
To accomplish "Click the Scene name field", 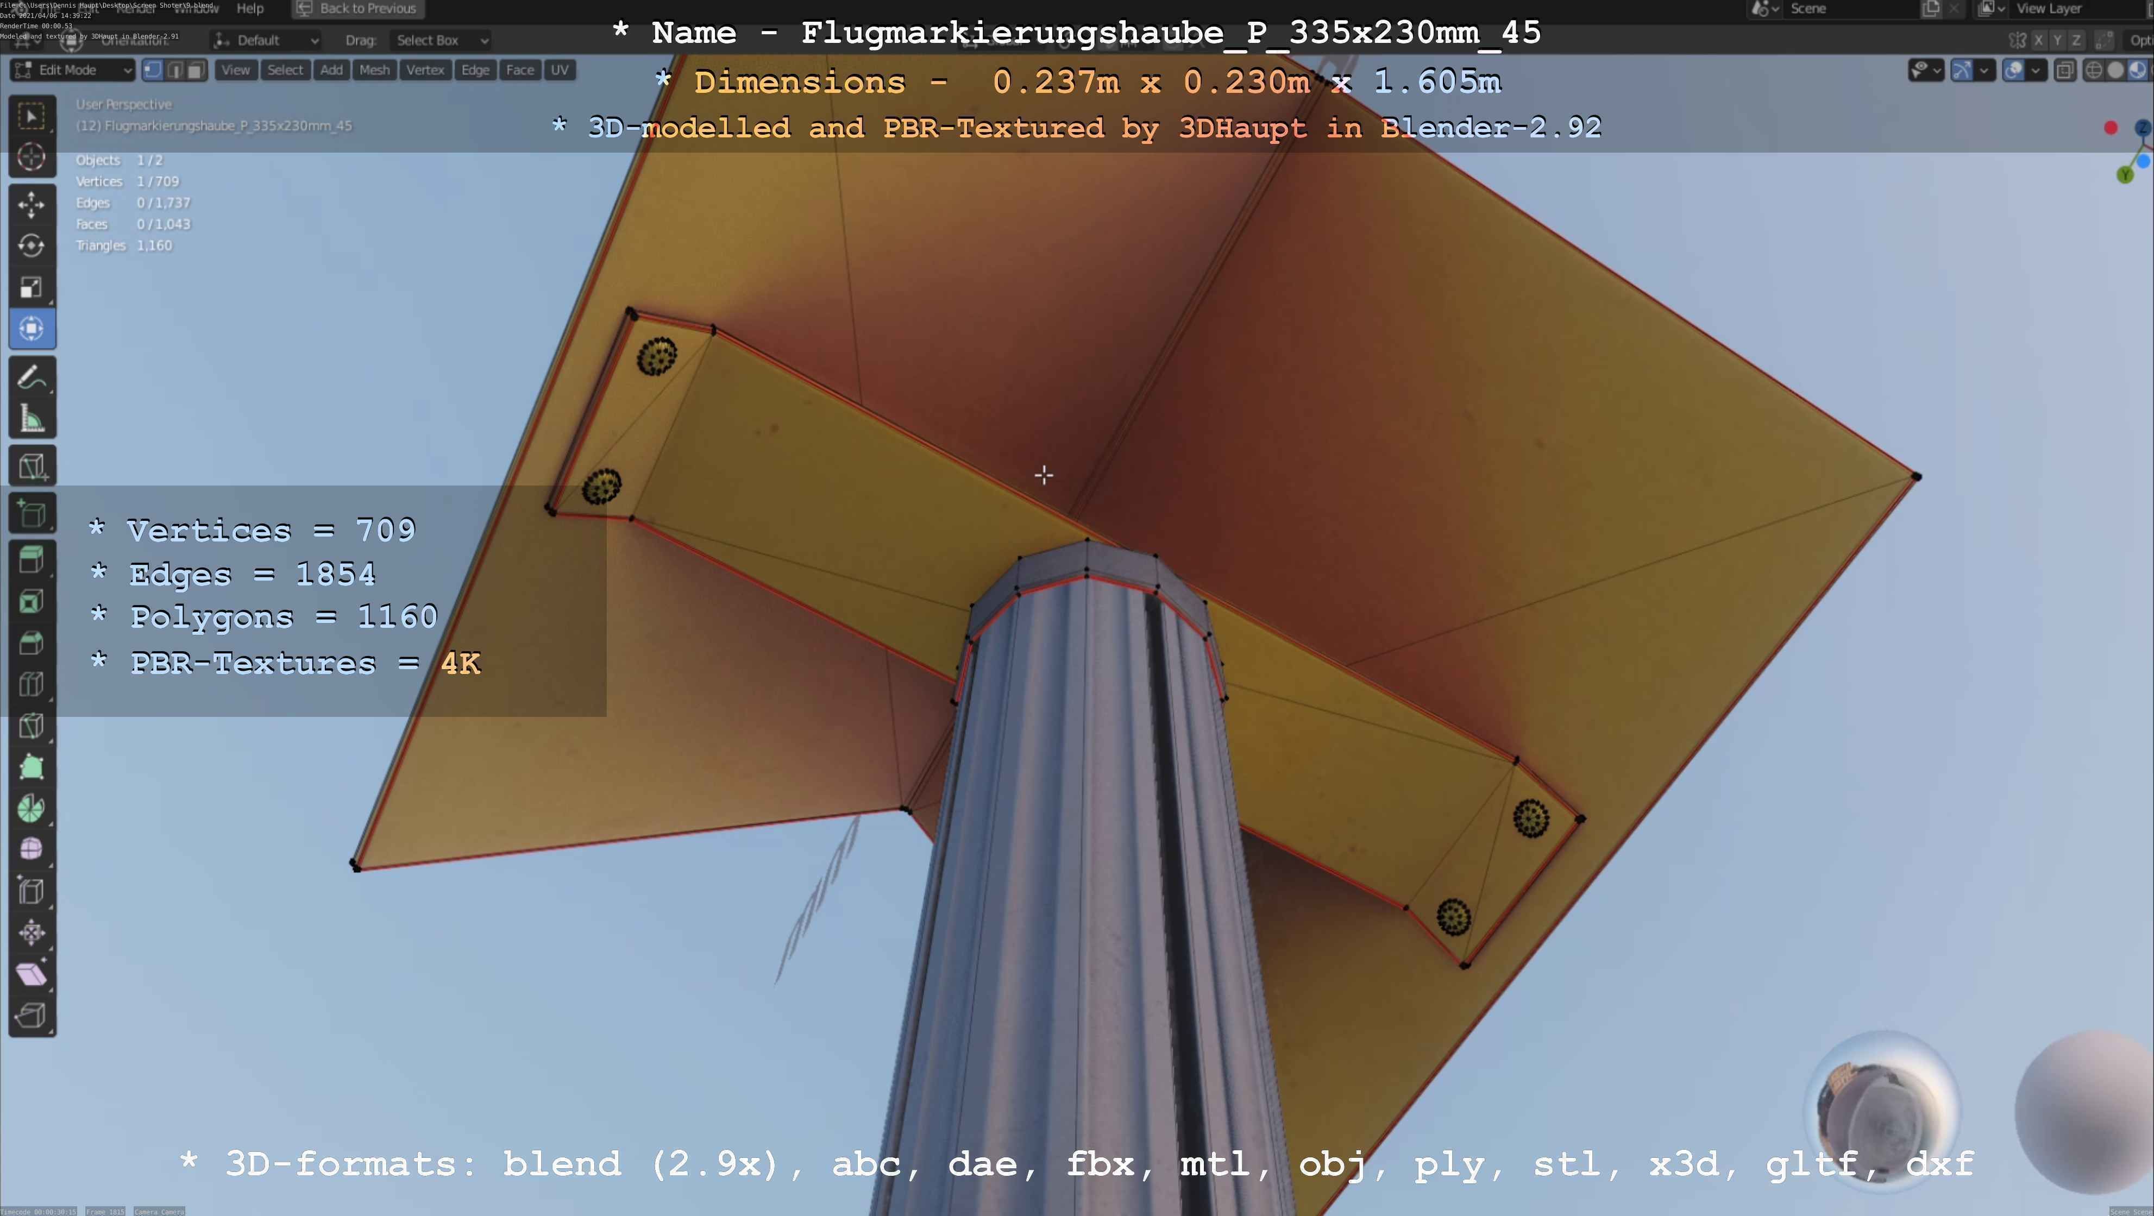I will [1852, 8].
